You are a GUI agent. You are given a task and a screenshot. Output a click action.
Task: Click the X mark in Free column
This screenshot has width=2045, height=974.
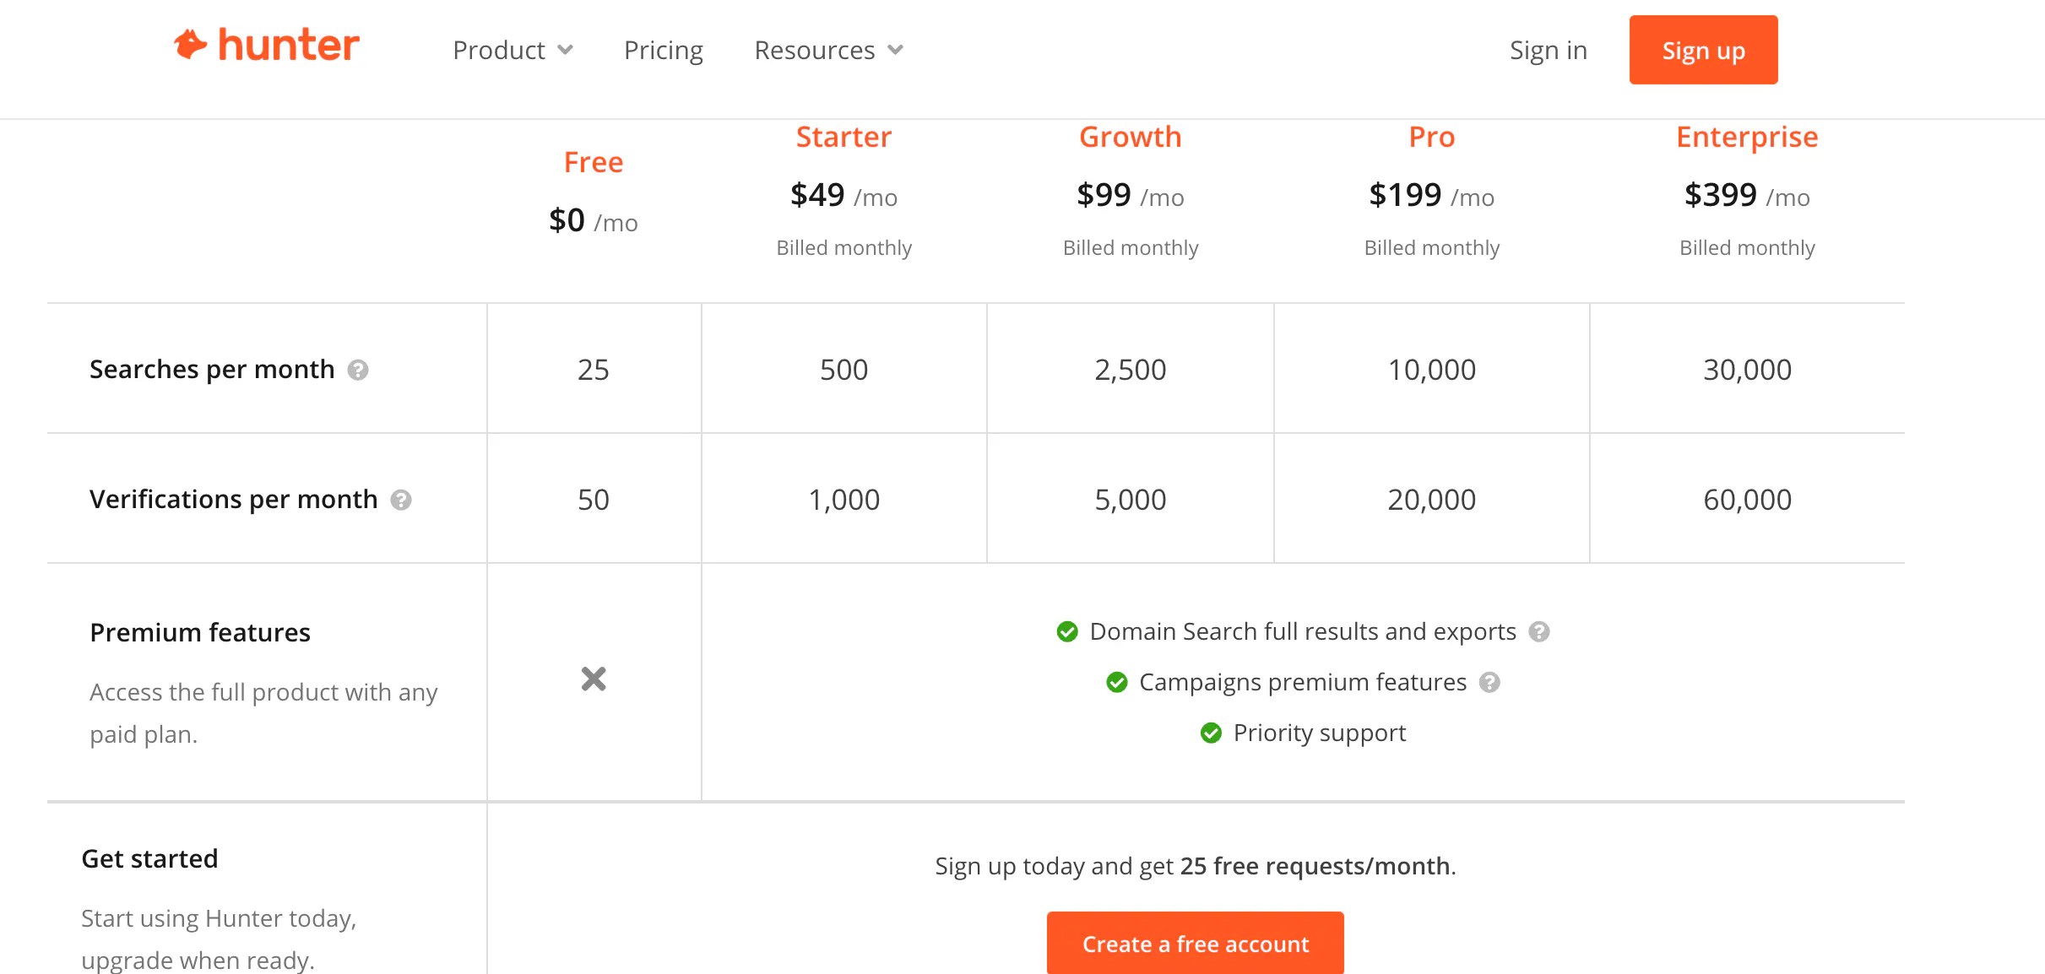(594, 679)
